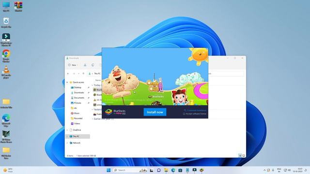310x174 pixels.
Task: Show hidden system tray icons
Action: [x=264, y=170]
